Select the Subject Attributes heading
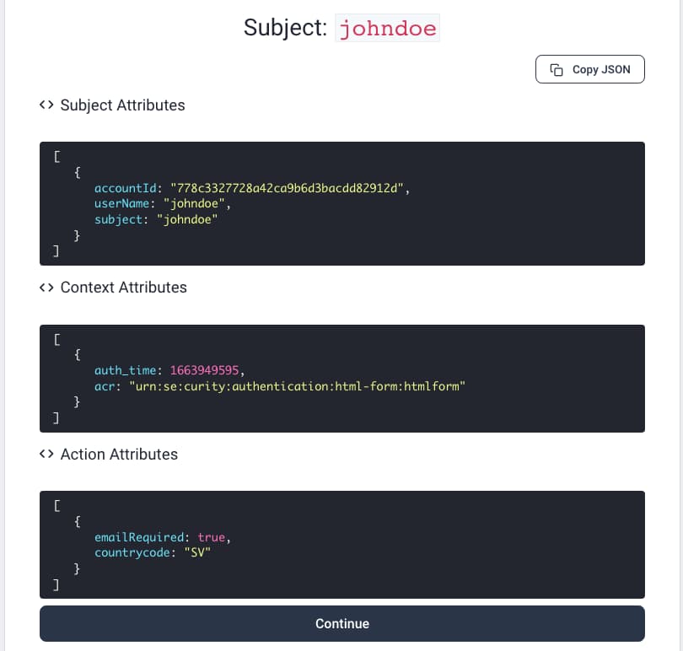Image resolution: width=683 pixels, height=651 pixels. click(123, 105)
